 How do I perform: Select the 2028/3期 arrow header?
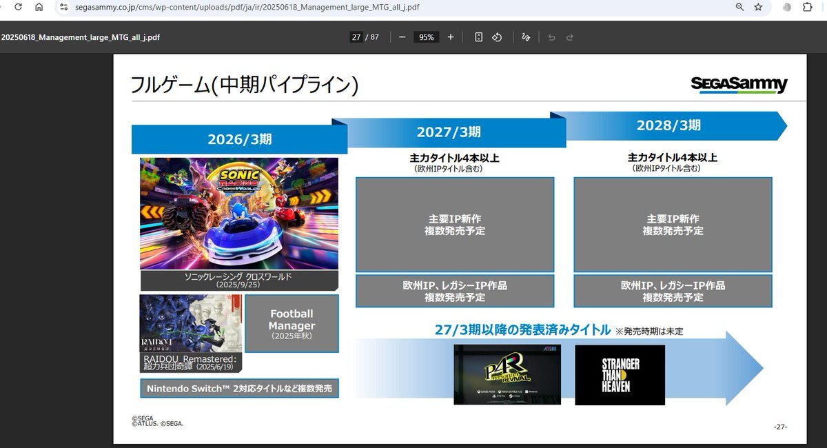pyautogui.click(x=668, y=125)
